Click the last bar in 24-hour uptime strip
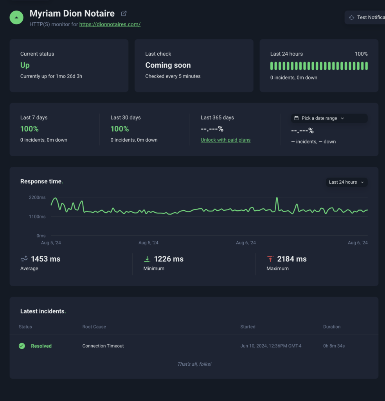Screen dimensions: 385x401 [x=366, y=66]
